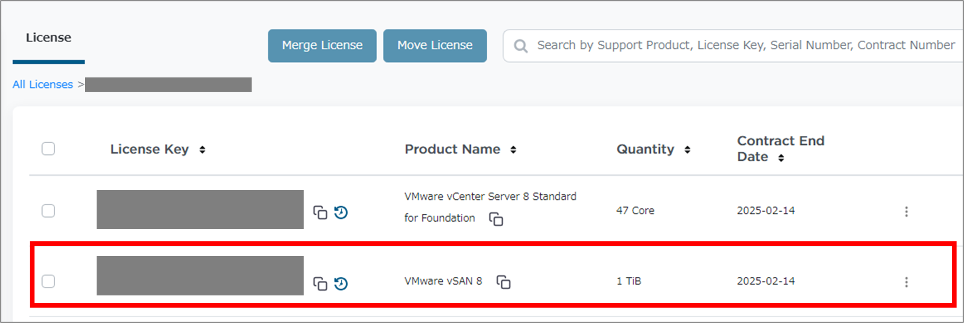Select the 1 TiB quantity cell

coord(629,281)
